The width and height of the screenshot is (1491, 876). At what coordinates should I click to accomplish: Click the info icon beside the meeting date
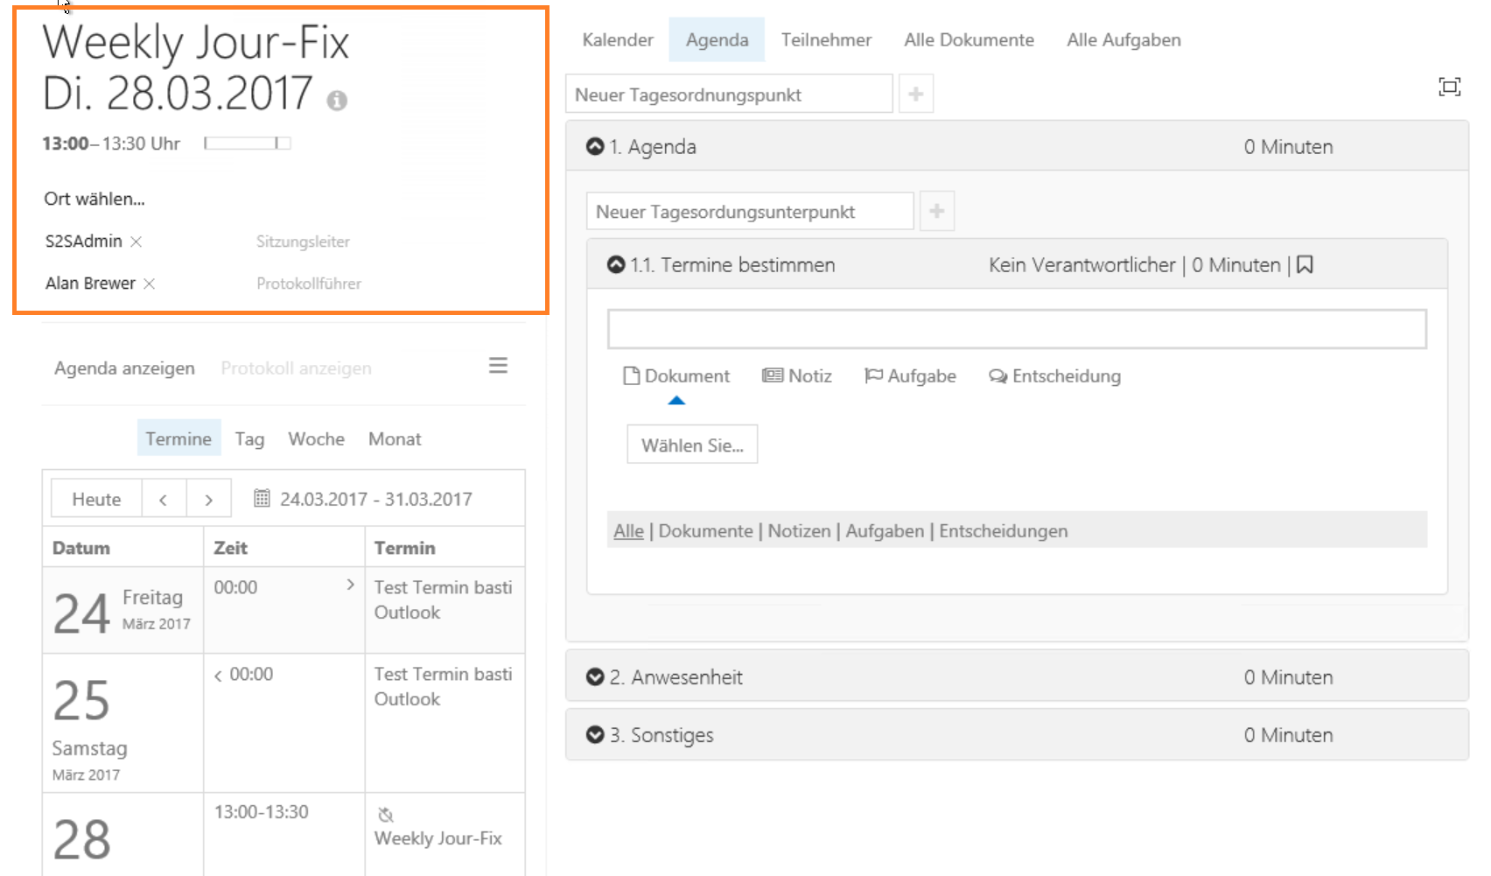337,101
